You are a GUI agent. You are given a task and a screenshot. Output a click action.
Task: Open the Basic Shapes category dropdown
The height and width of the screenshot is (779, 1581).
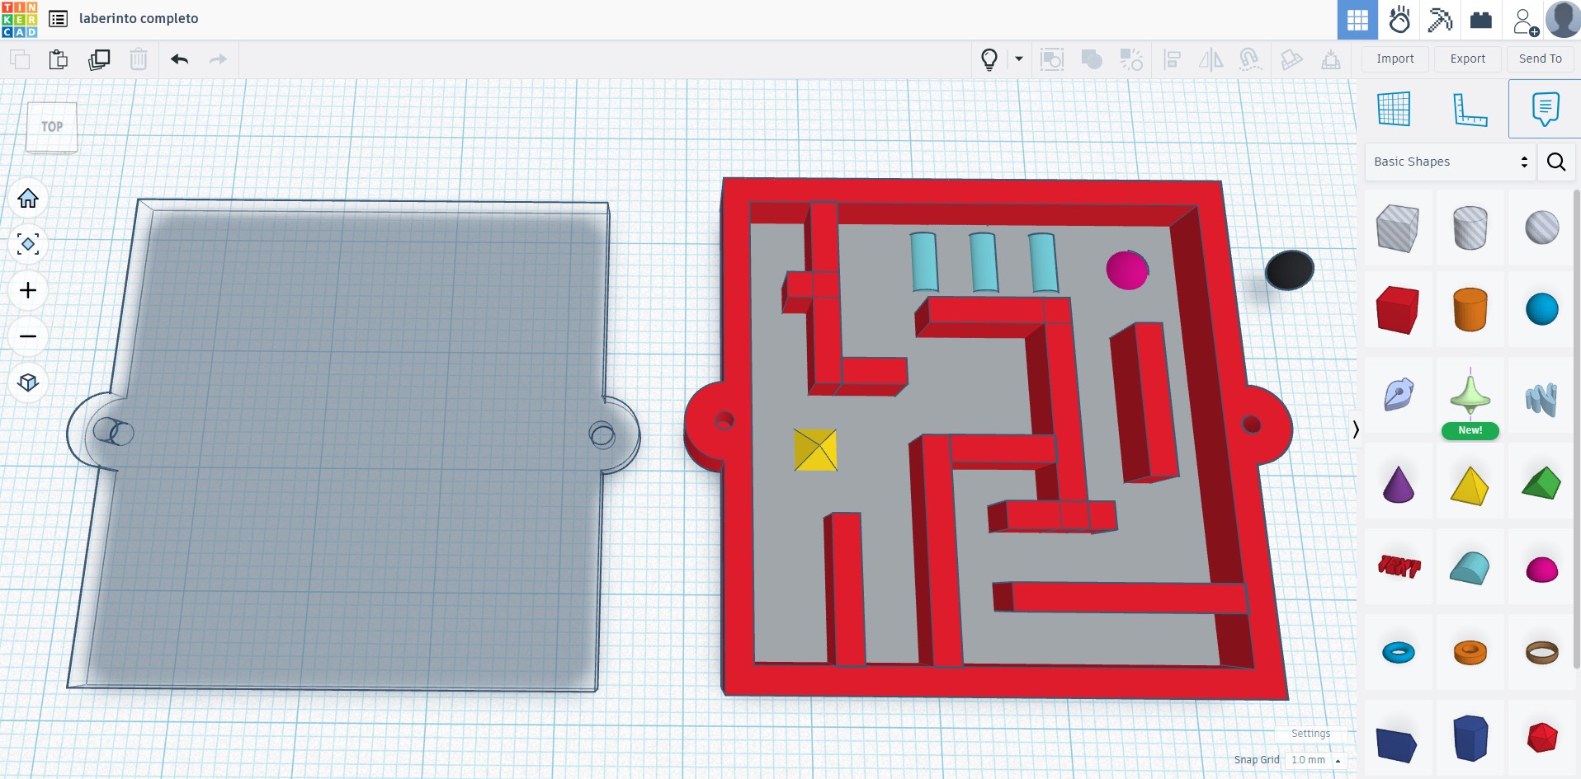[x=1450, y=162]
